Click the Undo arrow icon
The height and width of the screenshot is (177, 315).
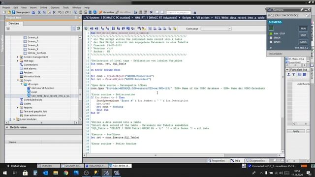click(x=60, y=12)
